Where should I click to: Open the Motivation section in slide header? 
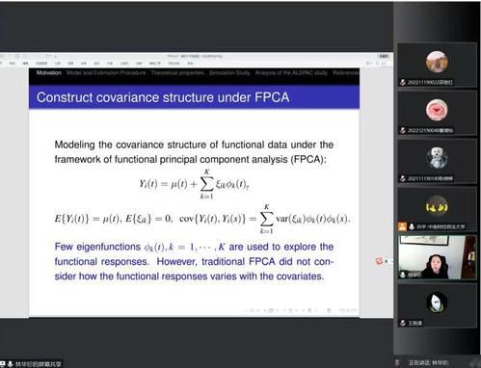pos(48,73)
